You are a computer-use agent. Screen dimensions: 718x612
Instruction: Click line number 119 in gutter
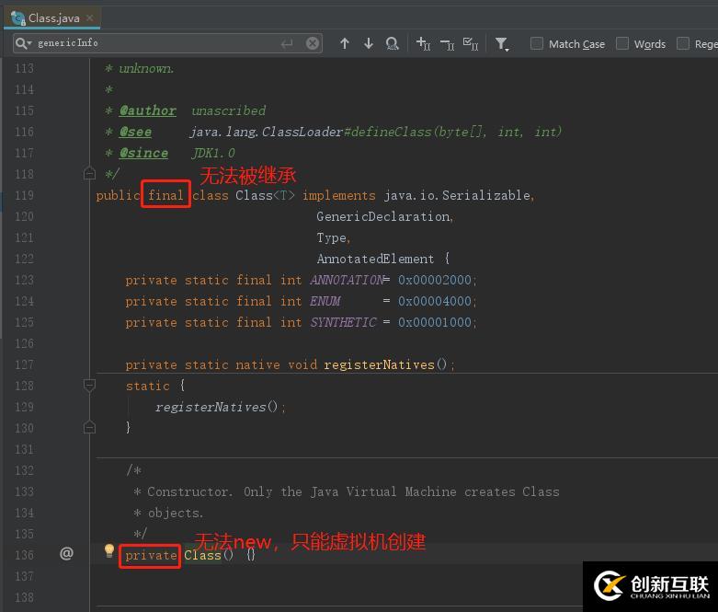24,195
